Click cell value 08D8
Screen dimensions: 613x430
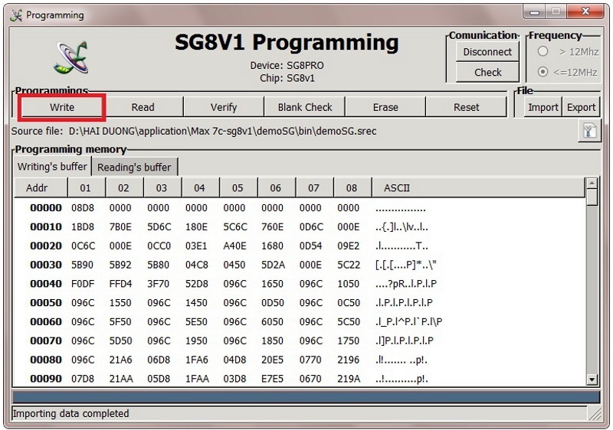pos(83,207)
